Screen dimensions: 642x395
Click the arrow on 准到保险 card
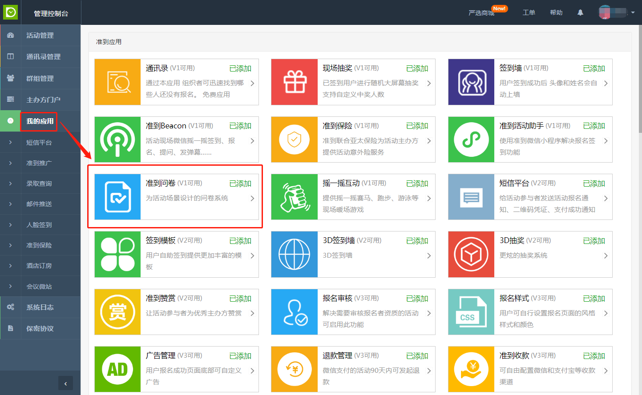[x=429, y=141]
